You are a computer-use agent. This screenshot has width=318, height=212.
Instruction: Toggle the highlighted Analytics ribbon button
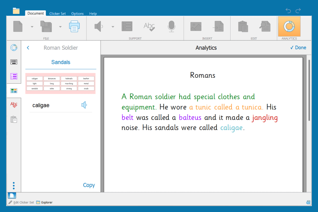pyautogui.click(x=289, y=26)
